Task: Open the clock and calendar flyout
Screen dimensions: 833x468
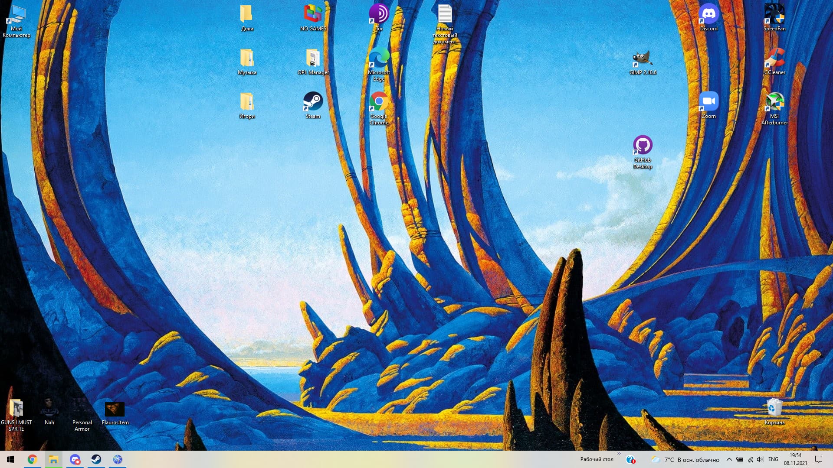Action: 795,459
